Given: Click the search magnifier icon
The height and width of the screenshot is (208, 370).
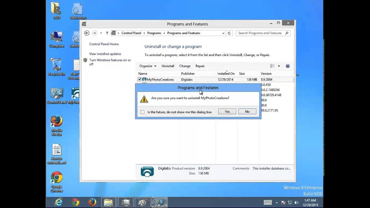Looking at the screenshot, I should (x=287, y=33).
